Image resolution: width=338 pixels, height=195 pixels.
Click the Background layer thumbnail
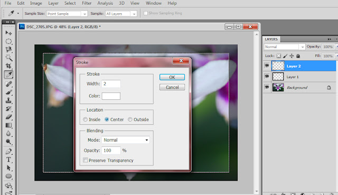pos(278,87)
